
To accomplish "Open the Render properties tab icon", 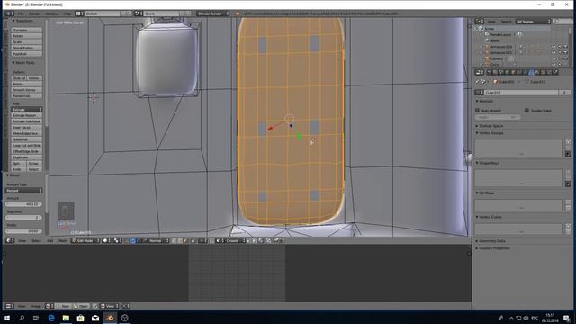I will (490, 72).
